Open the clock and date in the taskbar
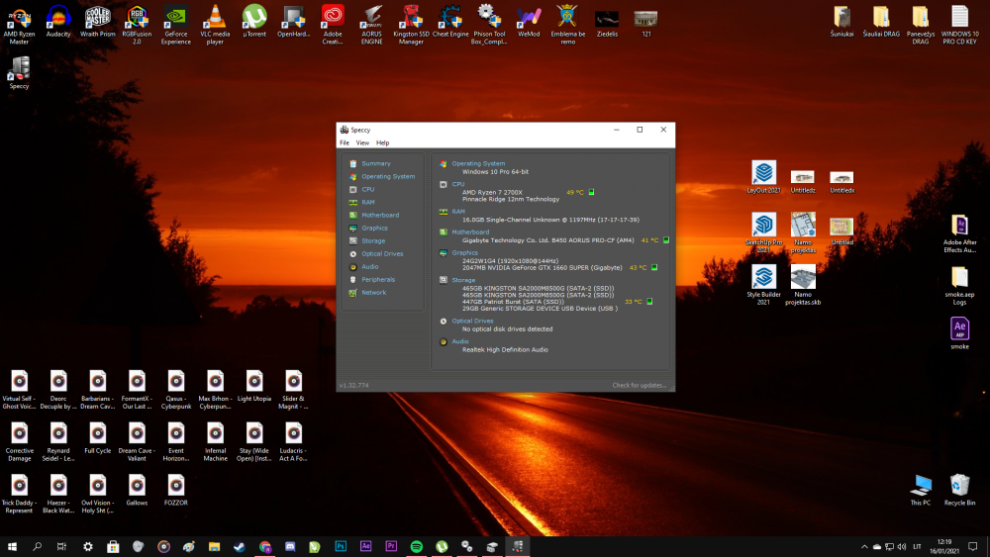 943,546
